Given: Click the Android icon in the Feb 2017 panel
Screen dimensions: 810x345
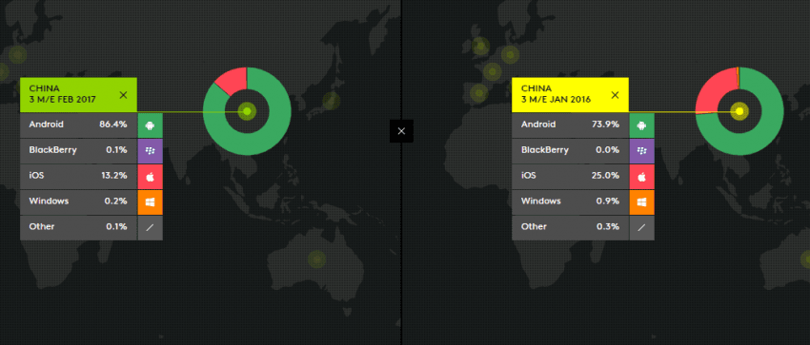Looking at the screenshot, I should coord(151,125).
